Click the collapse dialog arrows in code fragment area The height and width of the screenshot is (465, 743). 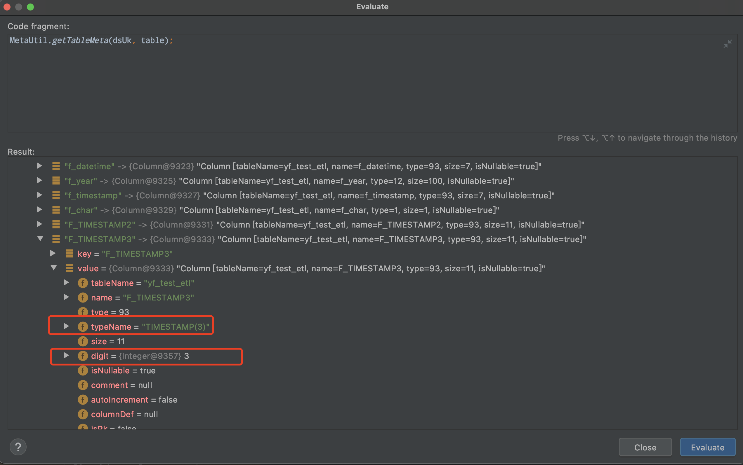point(728,43)
